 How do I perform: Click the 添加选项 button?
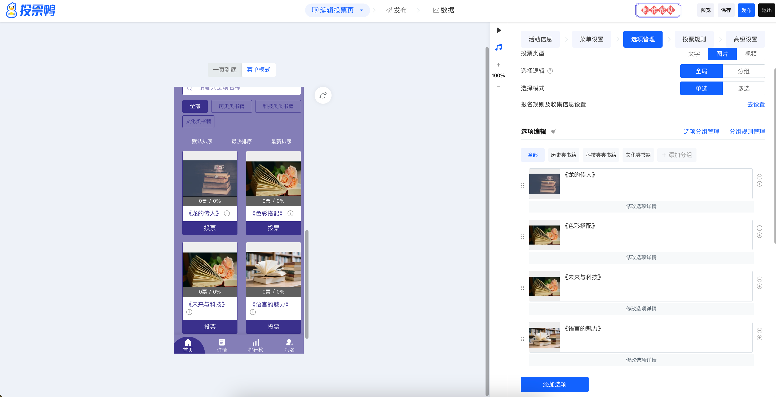coord(554,384)
